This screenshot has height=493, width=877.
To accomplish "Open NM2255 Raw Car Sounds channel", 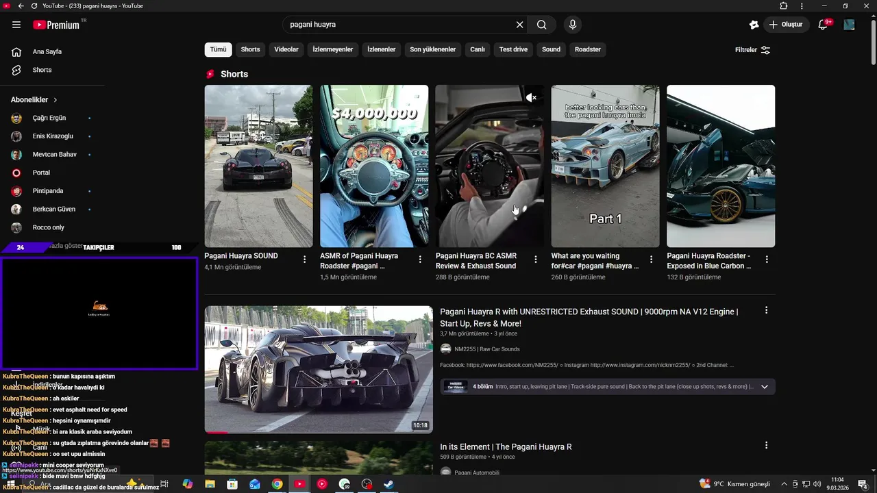I will 486,349.
